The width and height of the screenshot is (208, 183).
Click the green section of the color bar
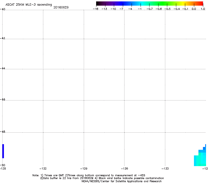click(163, 4)
